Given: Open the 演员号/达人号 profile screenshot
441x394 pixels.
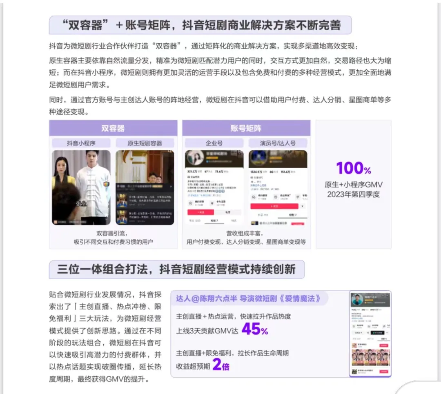Looking at the screenshot, I should pyautogui.click(x=278, y=187).
